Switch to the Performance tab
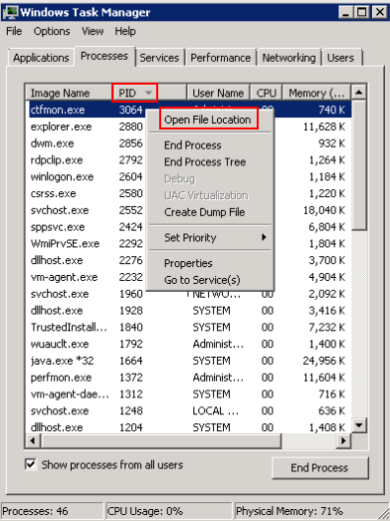This screenshot has width=390, height=521. click(221, 58)
